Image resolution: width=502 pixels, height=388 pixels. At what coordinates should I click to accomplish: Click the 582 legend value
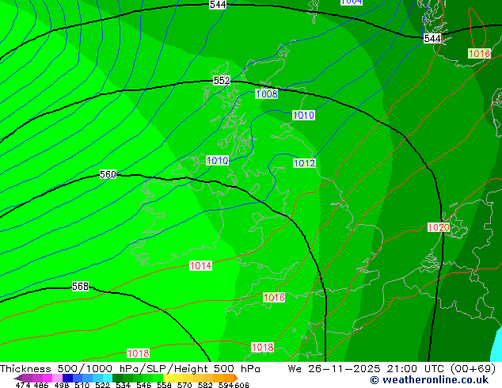205,385
